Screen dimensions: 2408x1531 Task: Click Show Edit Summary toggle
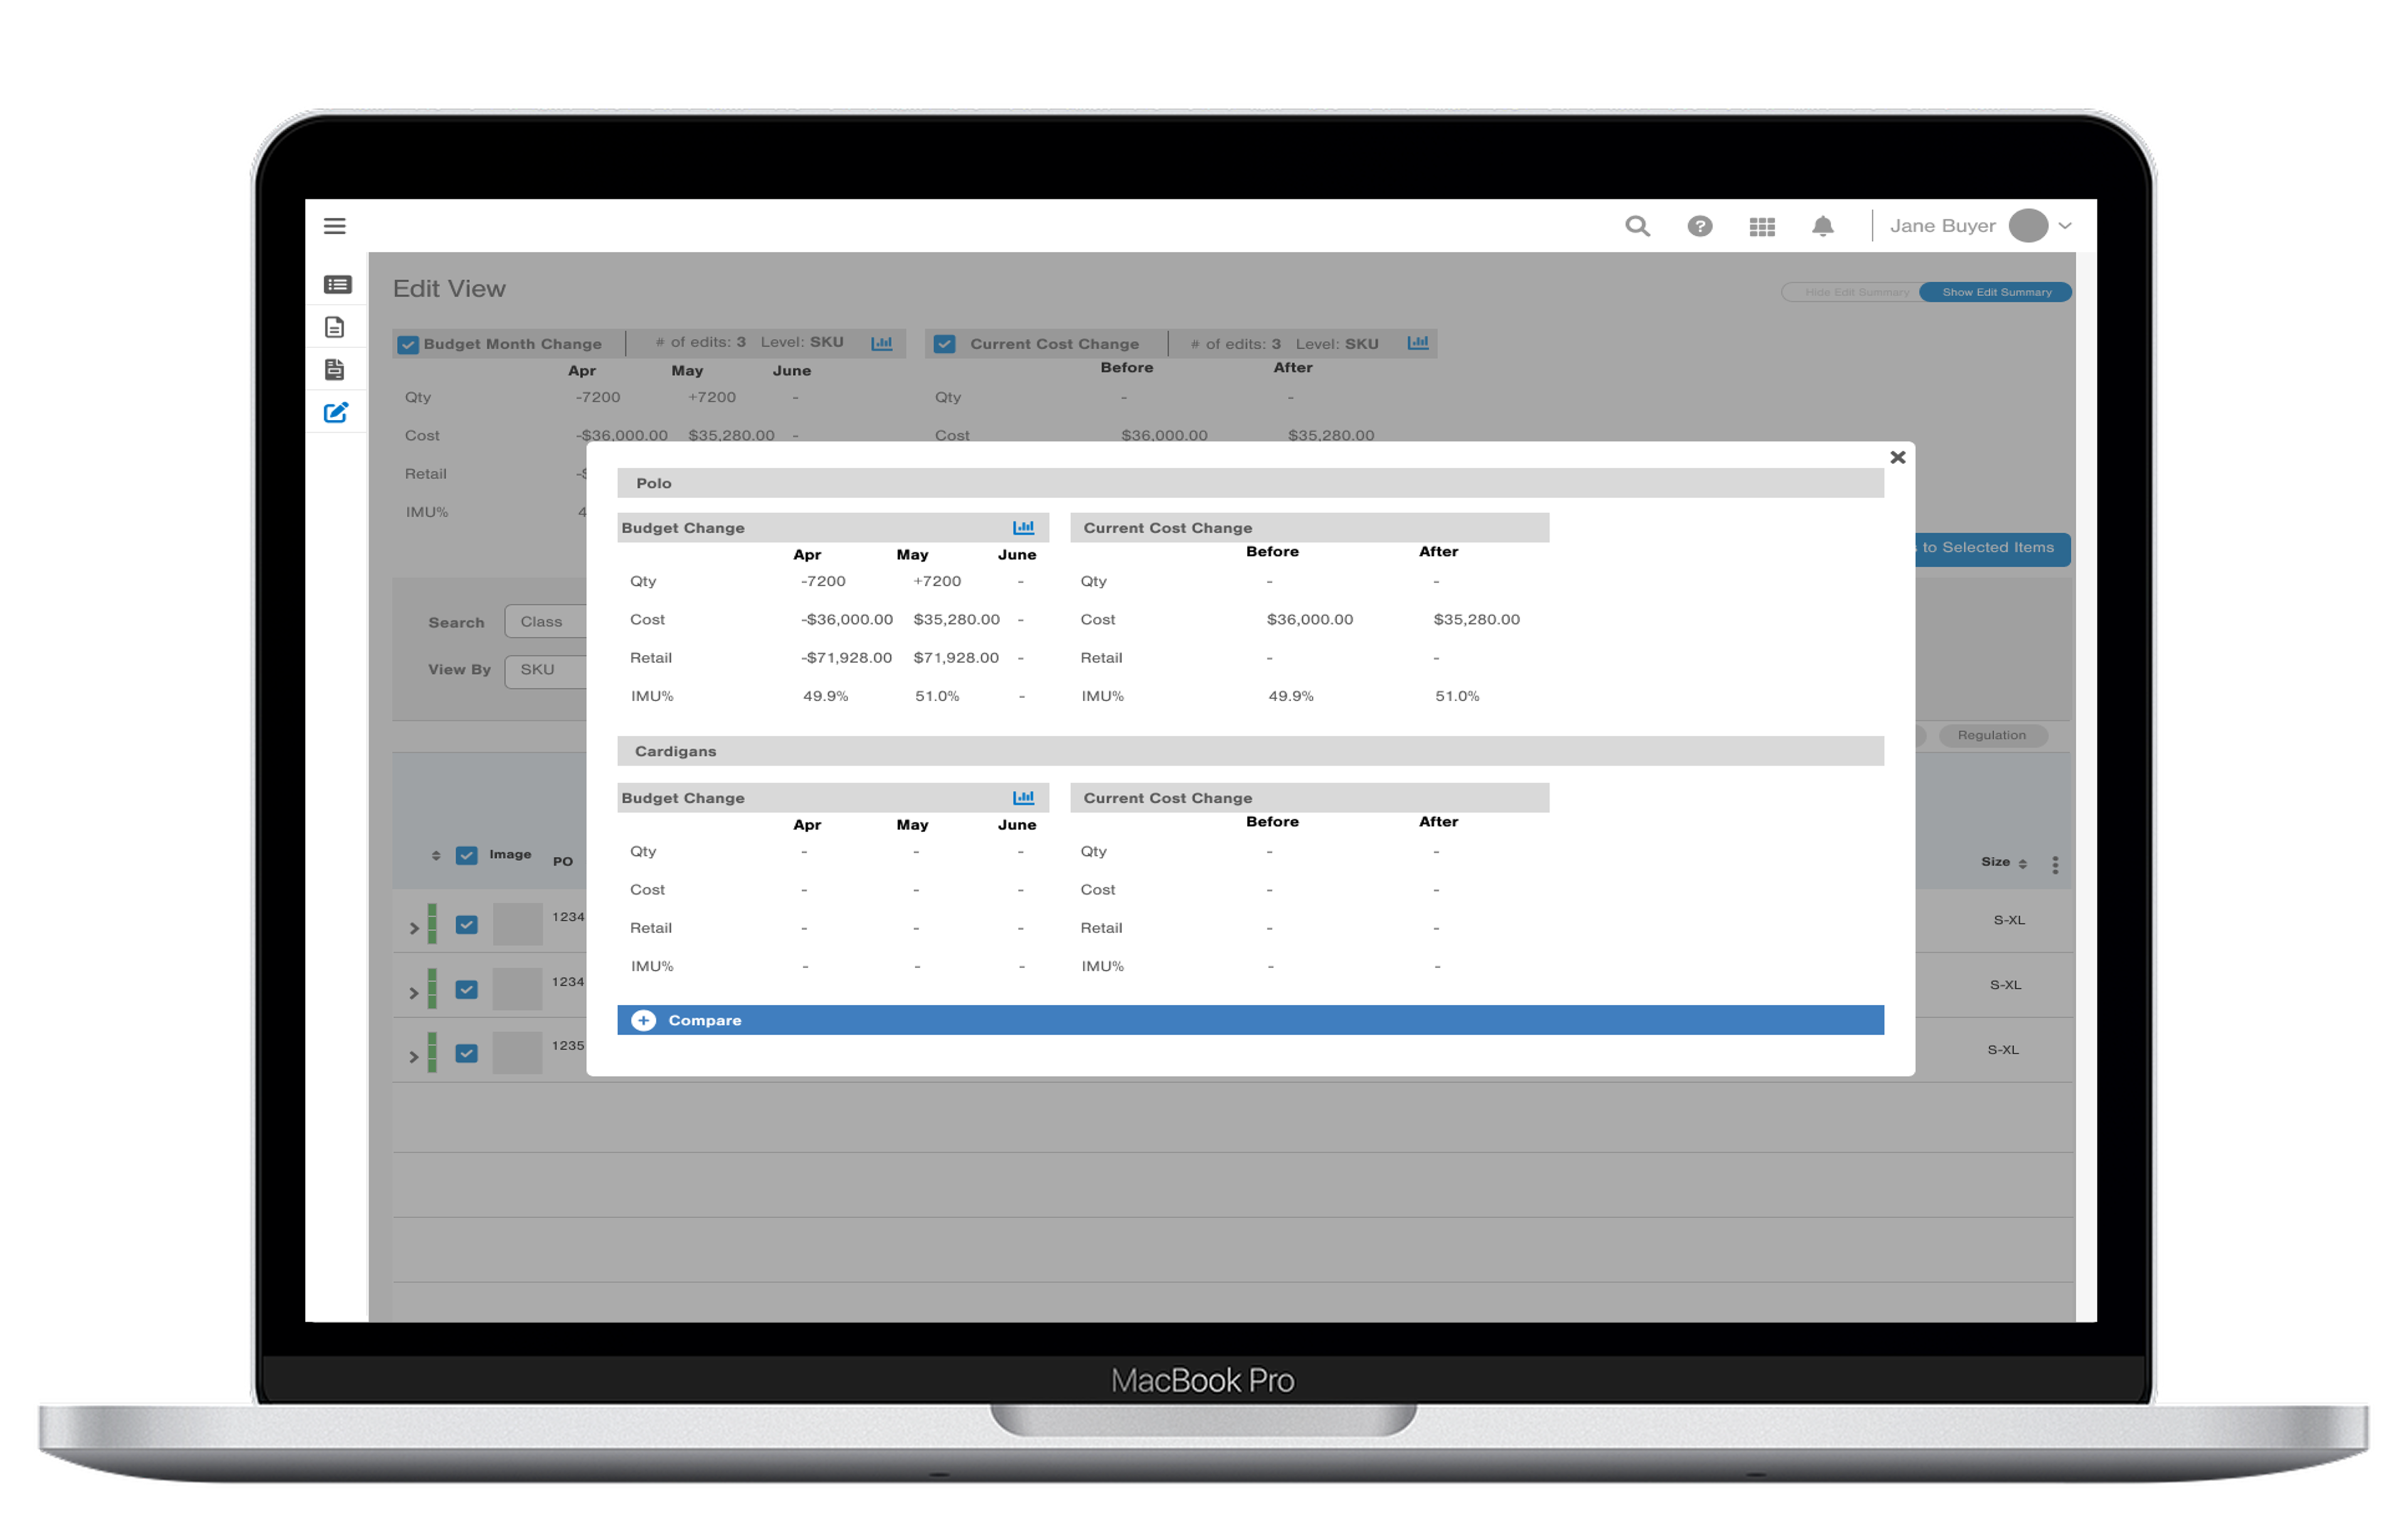pos(1996,292)
